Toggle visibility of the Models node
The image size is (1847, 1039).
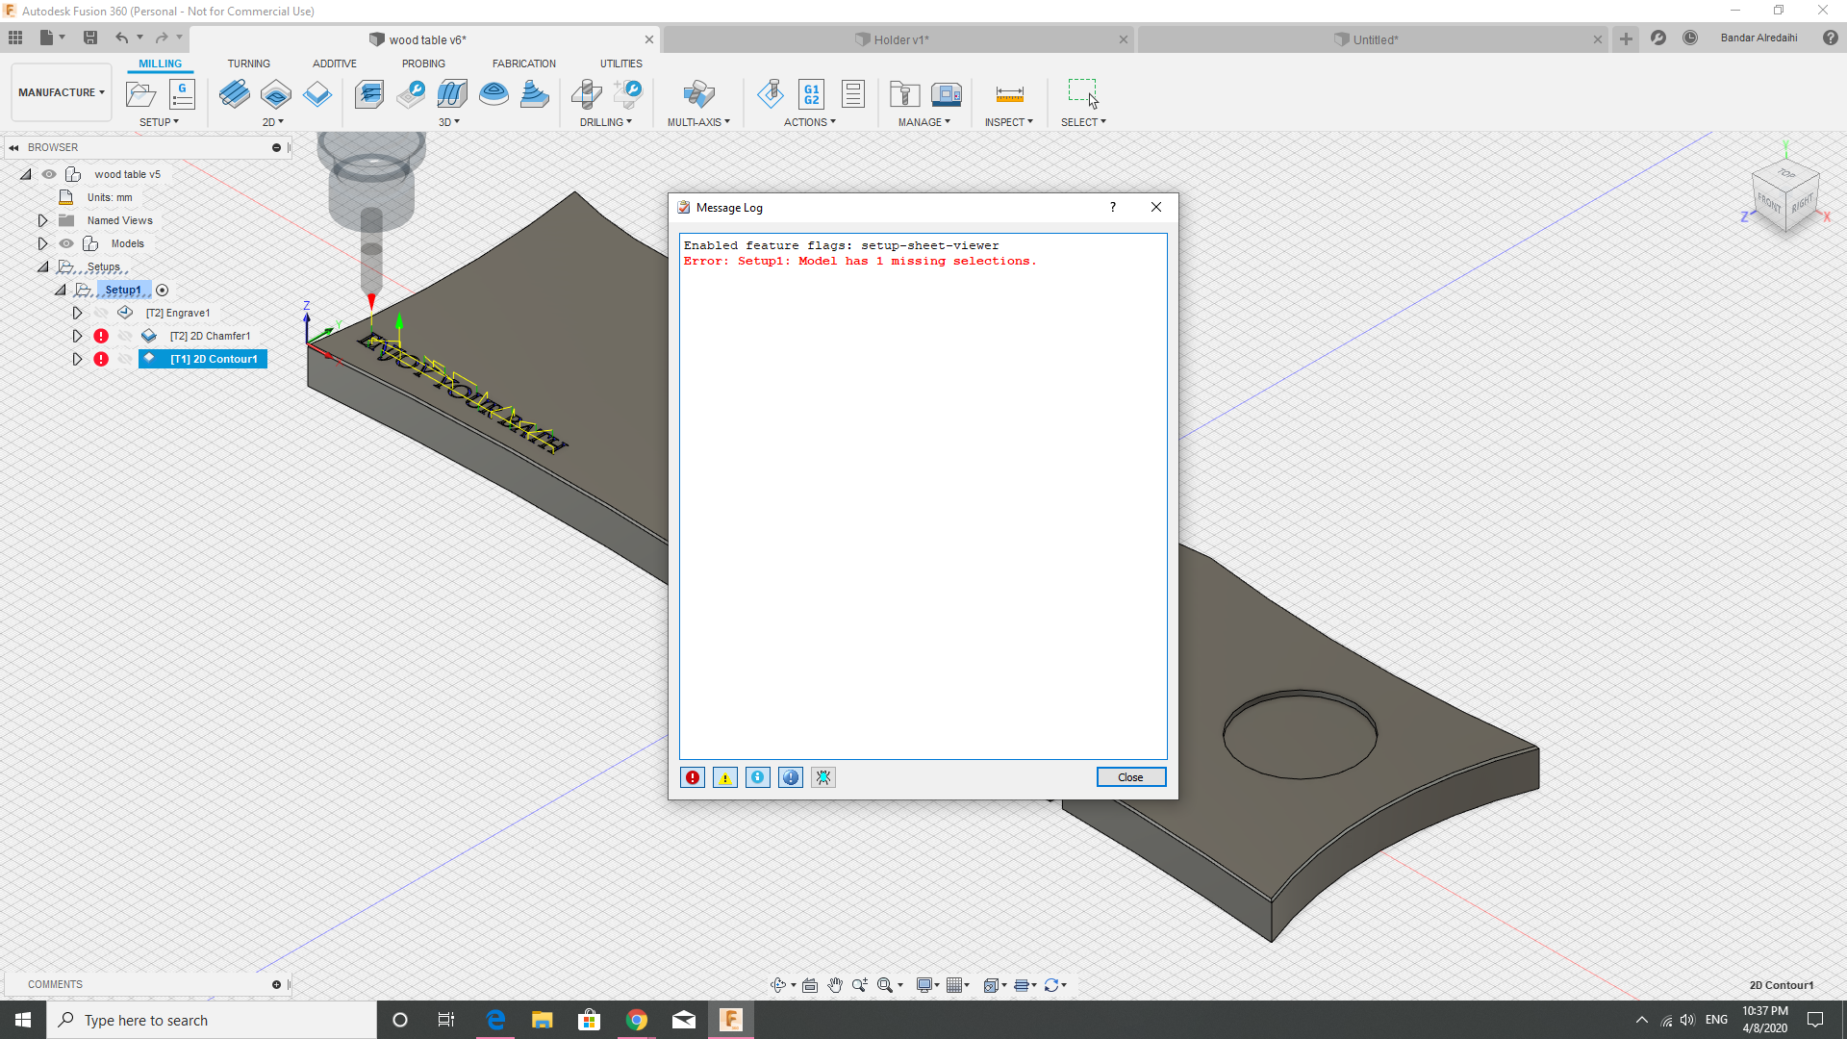65,243
